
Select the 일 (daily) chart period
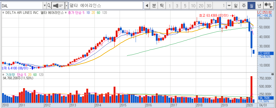coord(236,6)
